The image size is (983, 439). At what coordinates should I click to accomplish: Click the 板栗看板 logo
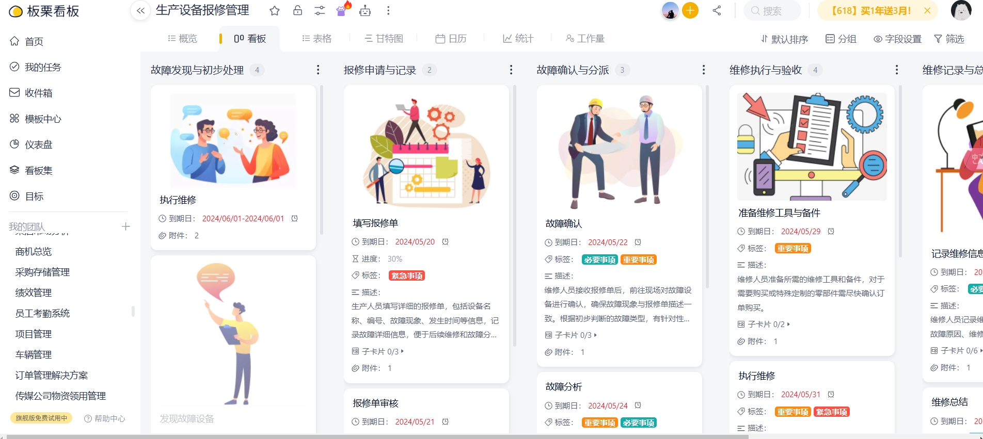44,11
